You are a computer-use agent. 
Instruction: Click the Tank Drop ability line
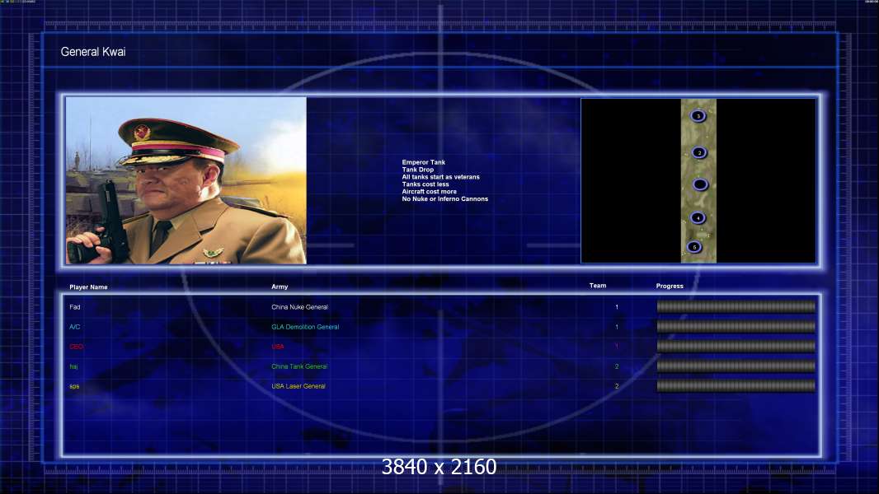(x=417, y=170)
